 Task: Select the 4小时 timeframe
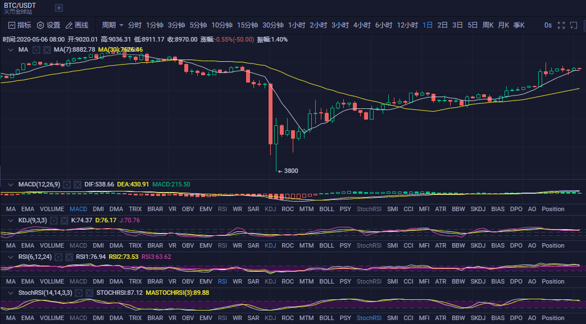coord(362,25)
